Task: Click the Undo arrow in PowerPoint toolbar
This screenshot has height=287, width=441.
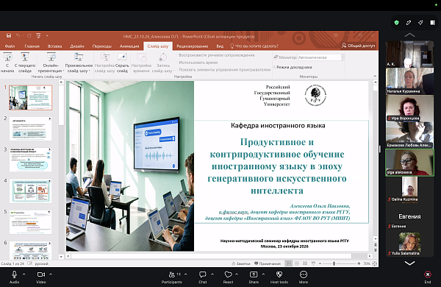Action: pyautogui.click(x=18, y=35)
